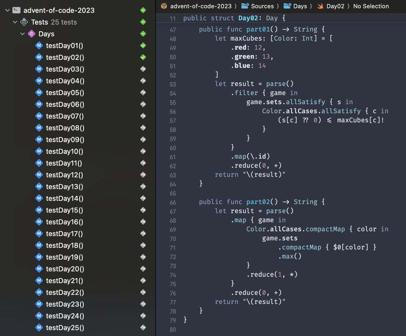Image resolution: width=406 pixels, height=336 pixels.
Task: Click the M icon beside testDay01()
Action: click(39, 46)
